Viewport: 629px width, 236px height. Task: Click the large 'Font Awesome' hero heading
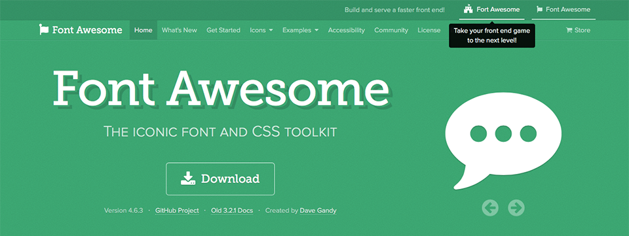pyautogui.click(x=221, y=88)
